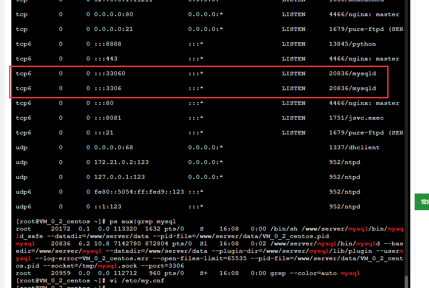Image resolution: width=429 pixels, height=288 pixels.
Task: Click the address 172.21.0.2:123
Action: pos(121,162)
